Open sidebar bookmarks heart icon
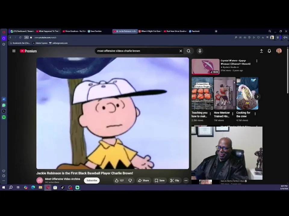 click(4, 171)
